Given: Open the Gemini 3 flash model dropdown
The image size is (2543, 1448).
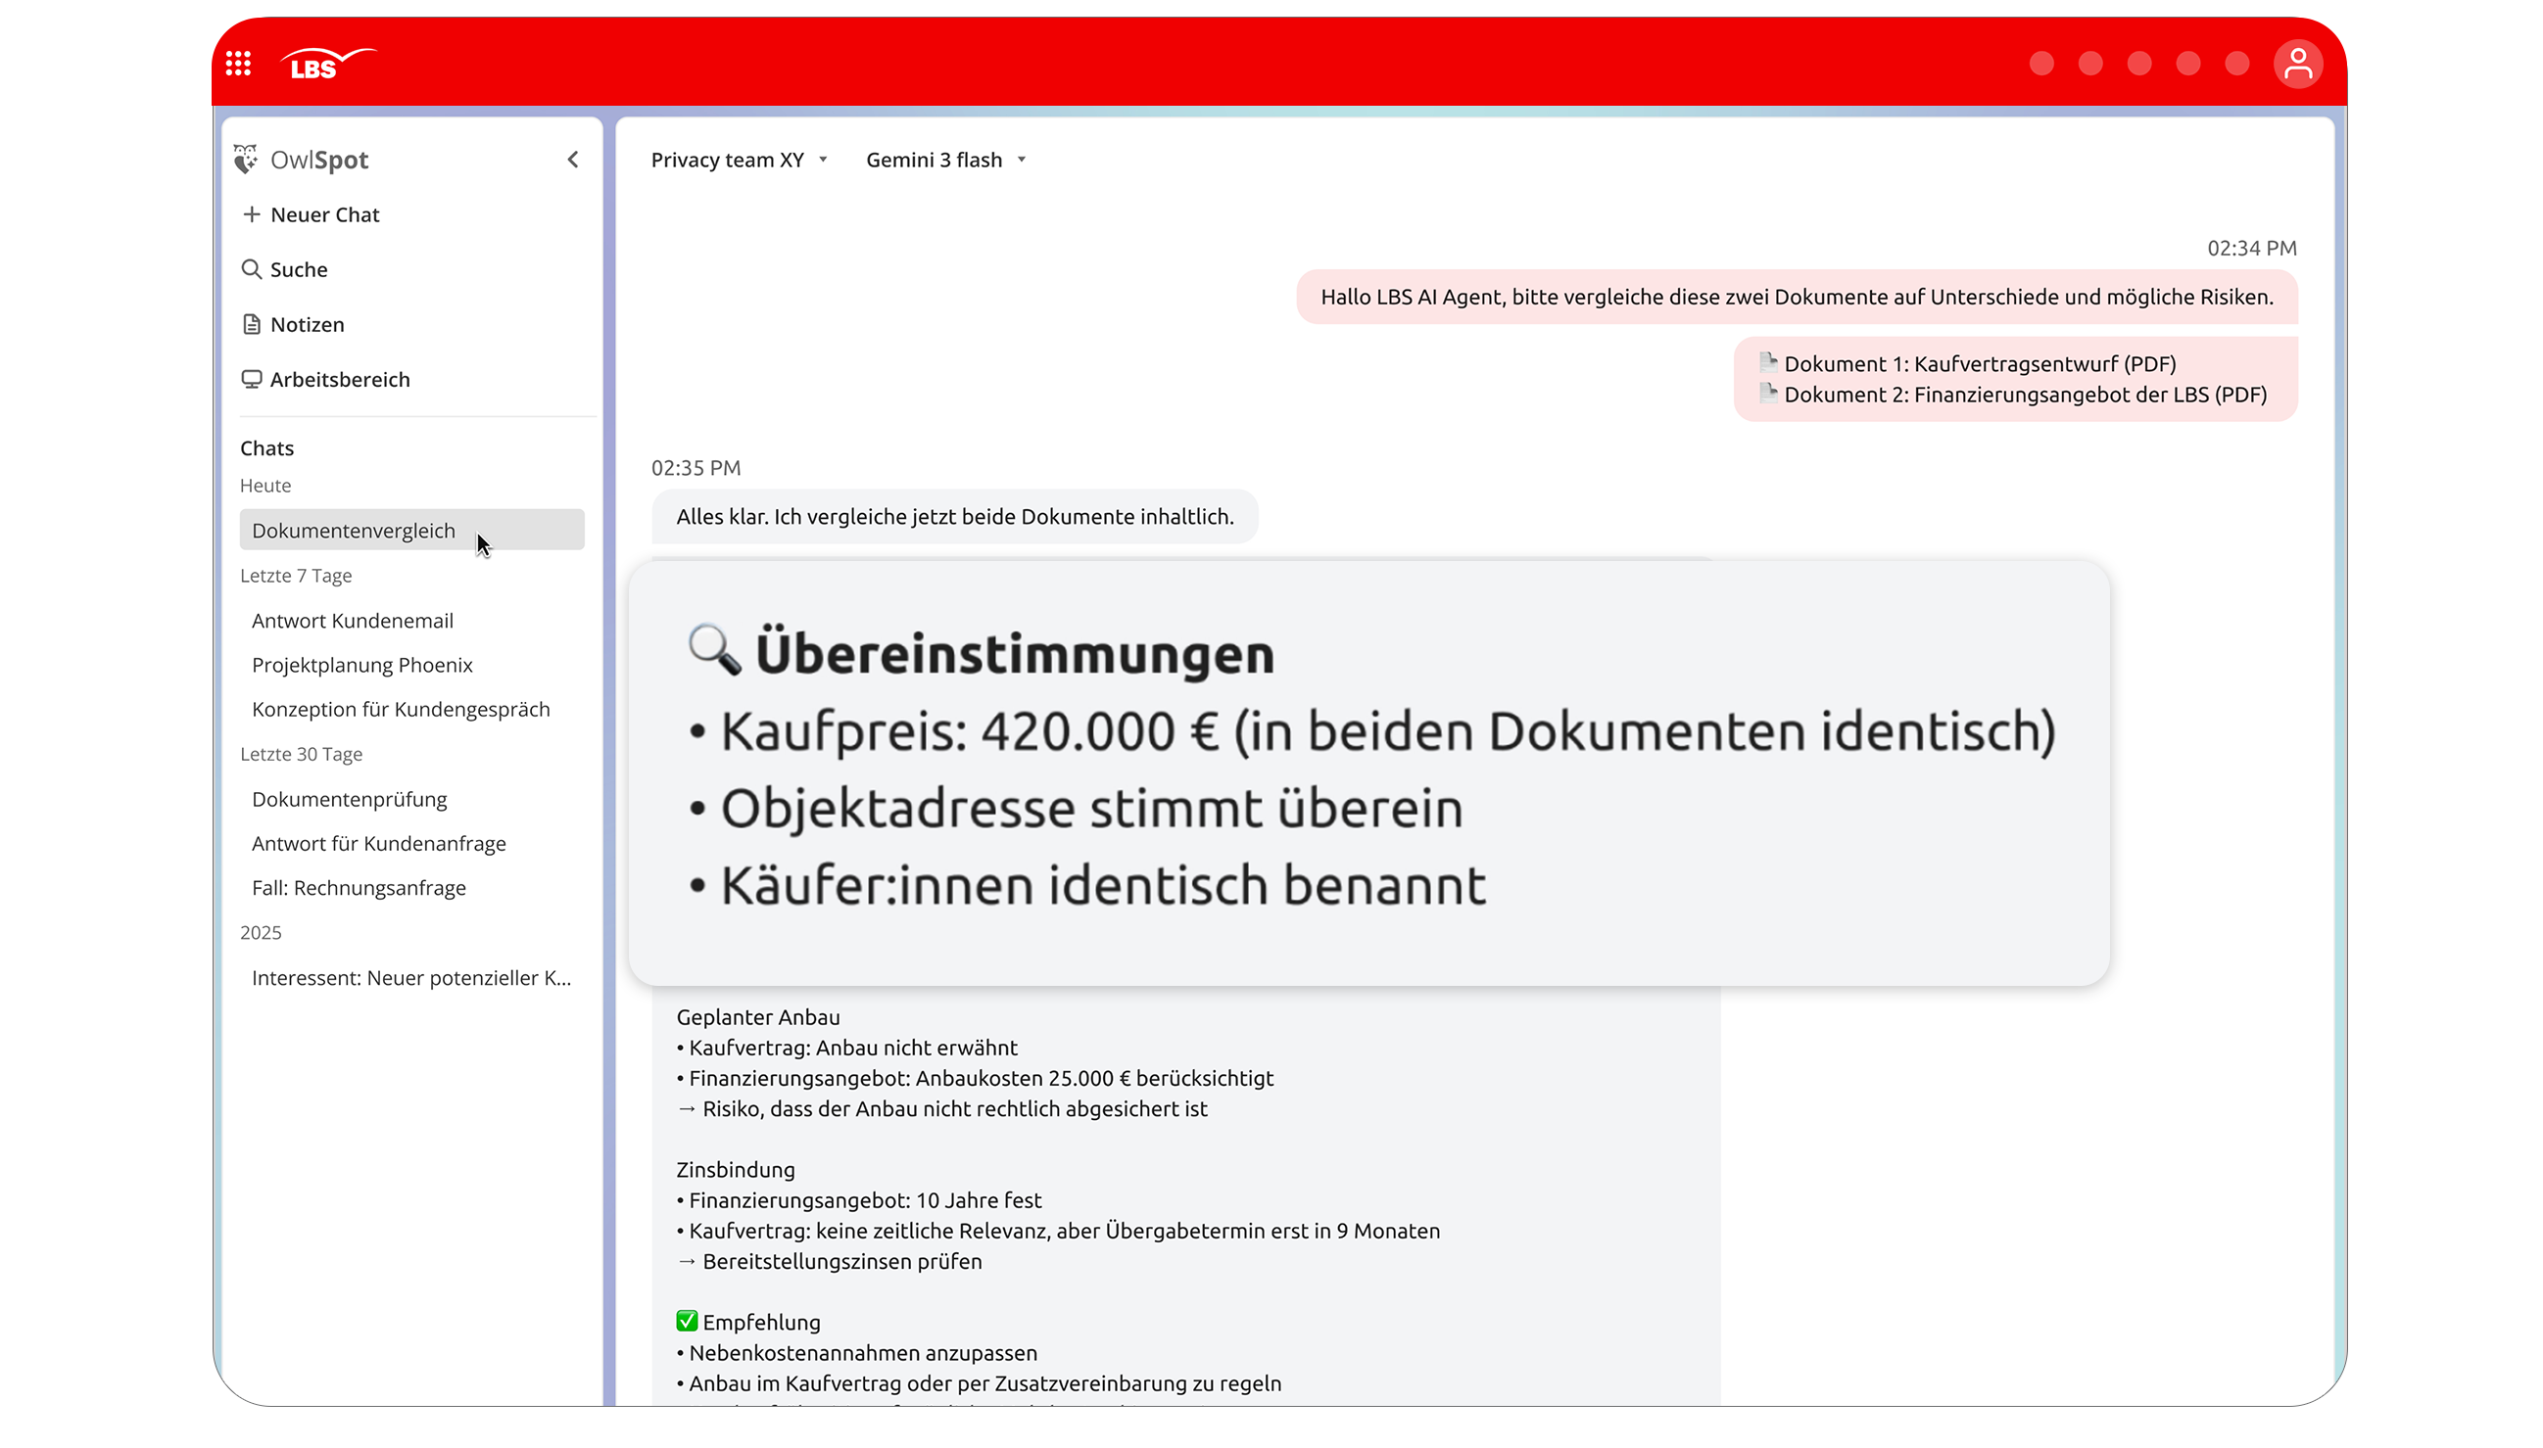Looking at the screenshot, I should [x=946, y=161].
